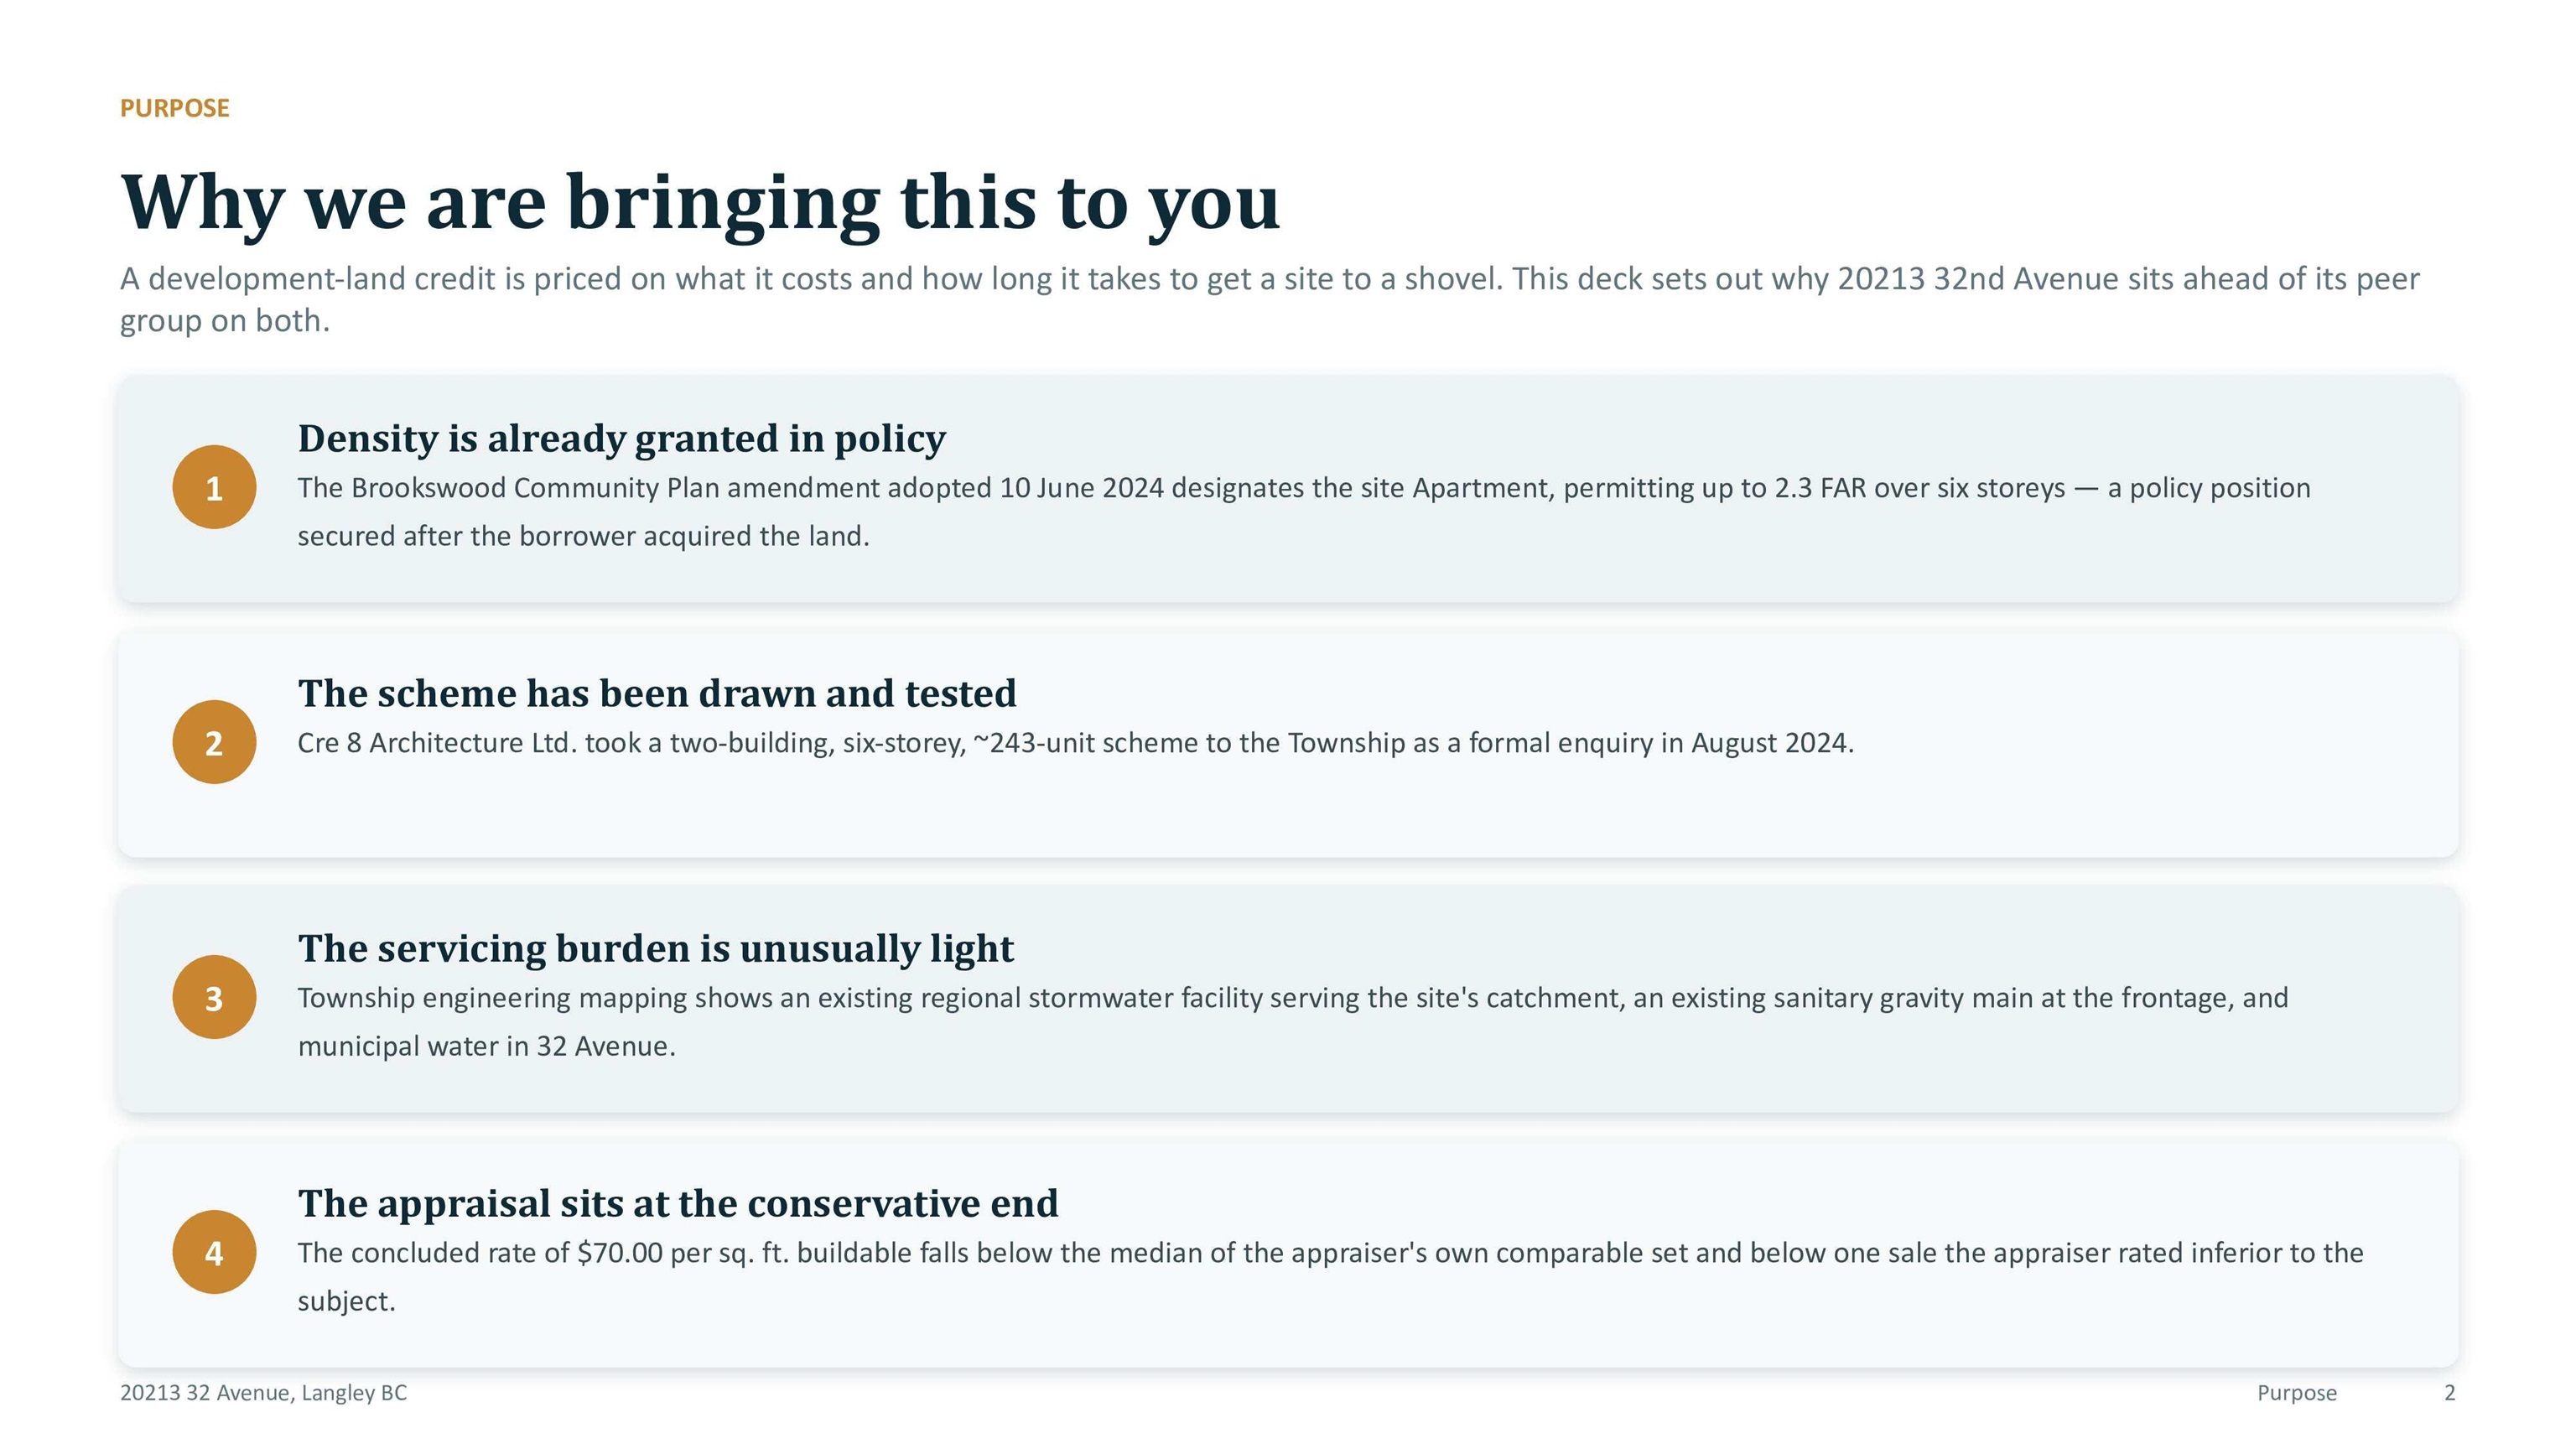Select the 'Density is already granted in policy' heading
The width and height of the screenshot is (2576, 1449).
pos(622,439)
